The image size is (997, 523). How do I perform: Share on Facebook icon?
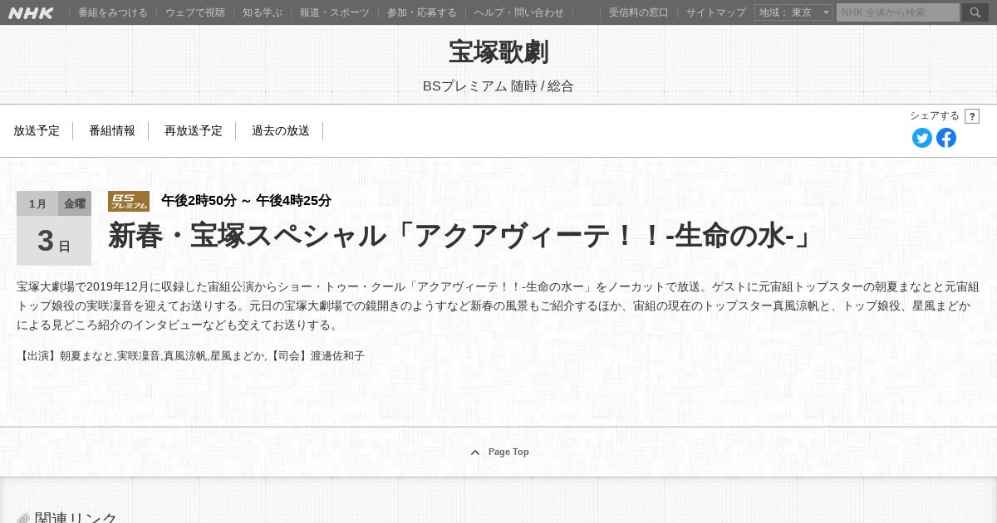click(946, 138)
